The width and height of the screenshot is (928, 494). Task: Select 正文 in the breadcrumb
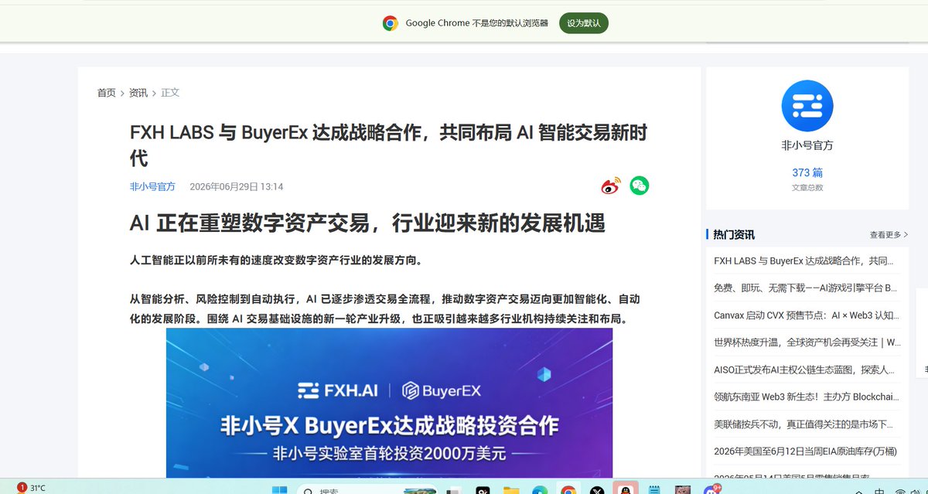[x=170, y=93]
